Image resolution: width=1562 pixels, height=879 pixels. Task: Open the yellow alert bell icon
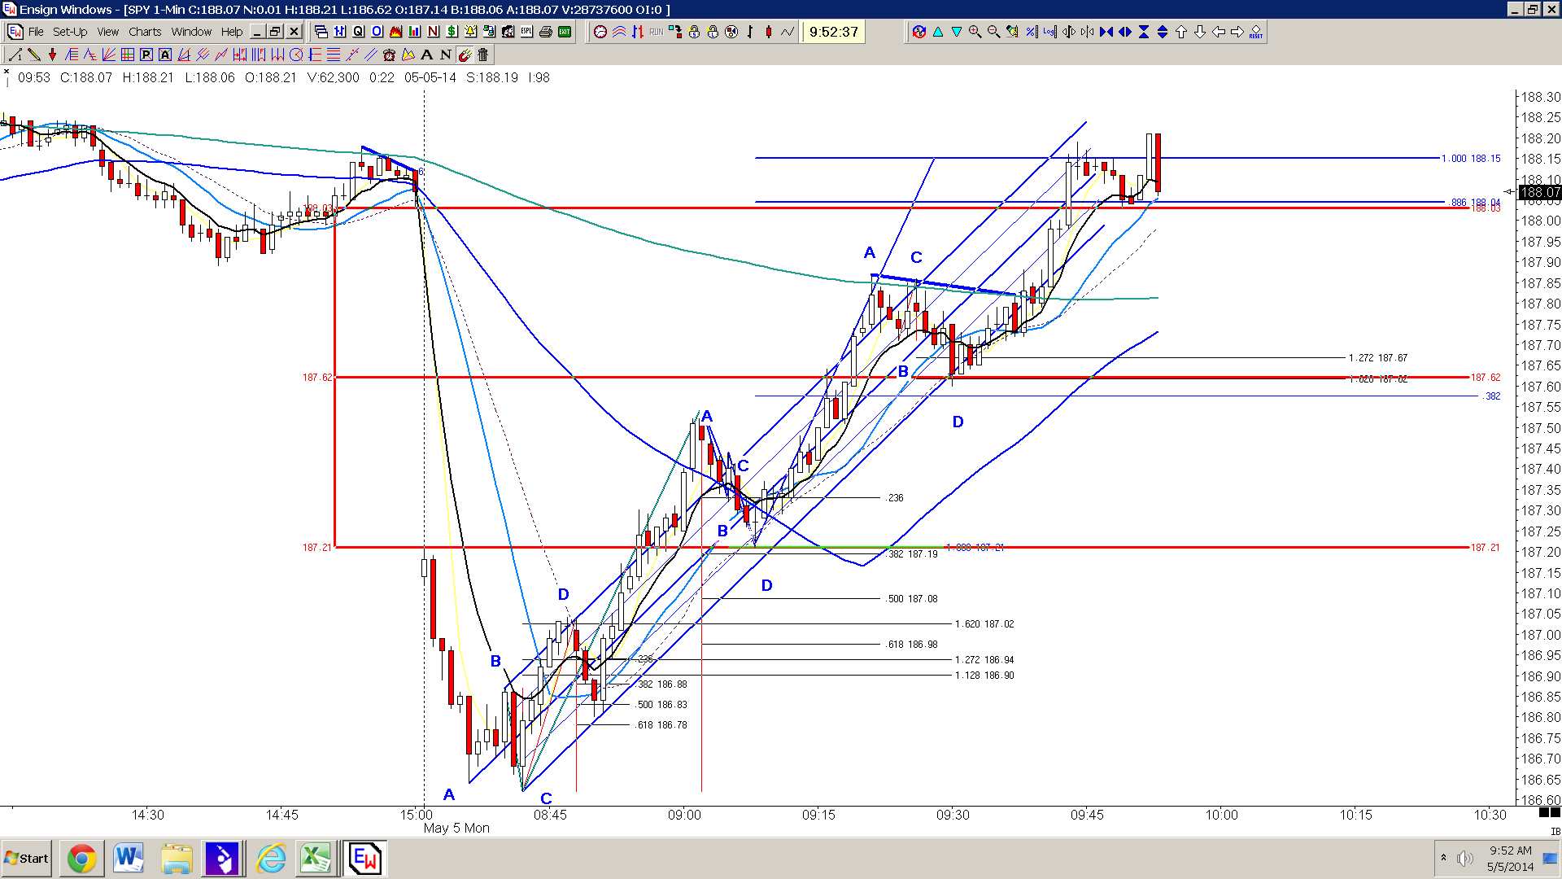[470, 32]
